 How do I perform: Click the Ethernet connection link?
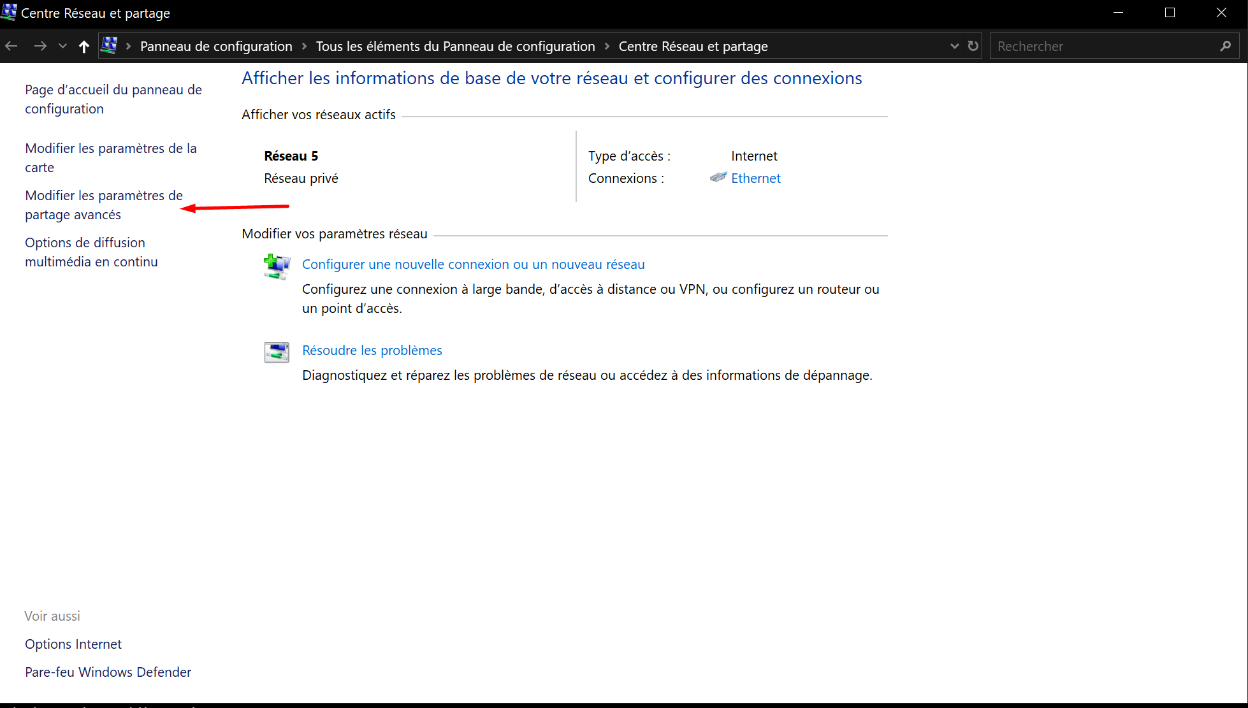[755, 178]
